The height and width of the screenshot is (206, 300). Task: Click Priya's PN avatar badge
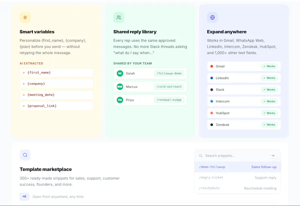(x=120, y=100)
